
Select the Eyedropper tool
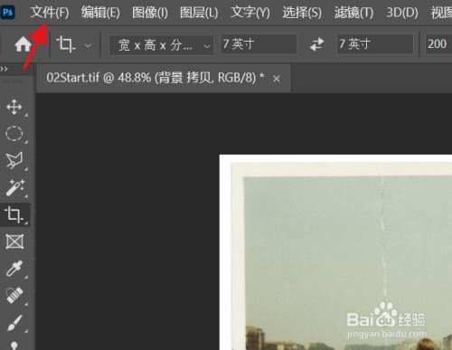coord(14,269)
